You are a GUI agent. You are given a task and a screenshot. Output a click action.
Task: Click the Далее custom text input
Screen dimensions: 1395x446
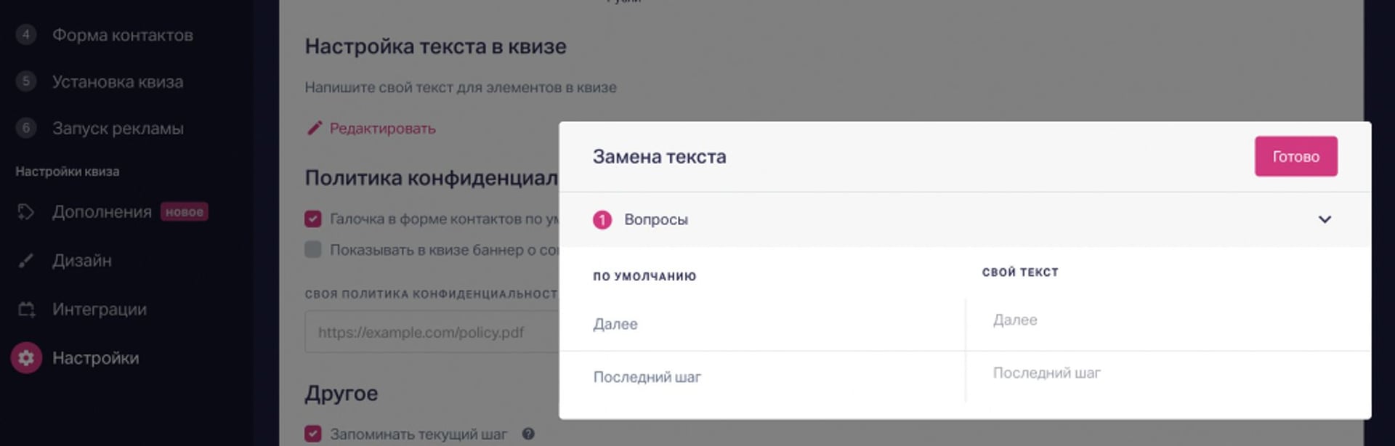[1168, 320]
